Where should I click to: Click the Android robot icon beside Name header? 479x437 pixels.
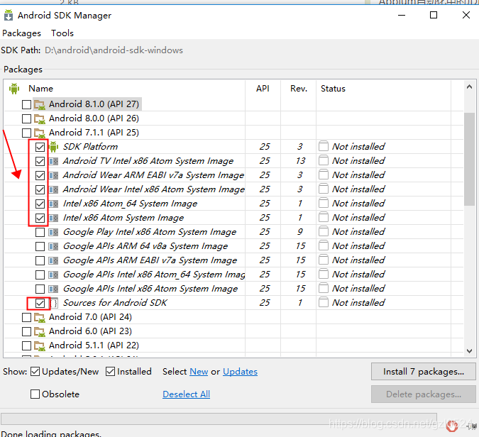click(14, 89)
